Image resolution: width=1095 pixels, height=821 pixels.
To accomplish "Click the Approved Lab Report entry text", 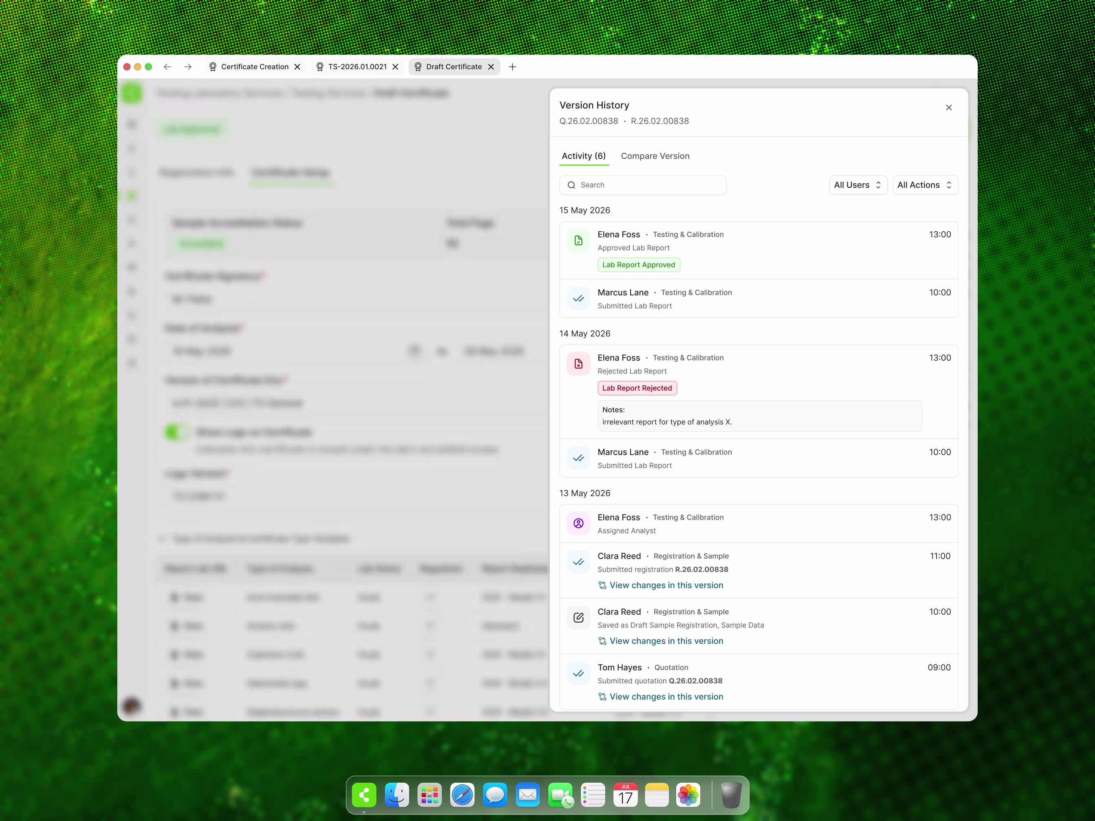I will click(x=633, y=248).
